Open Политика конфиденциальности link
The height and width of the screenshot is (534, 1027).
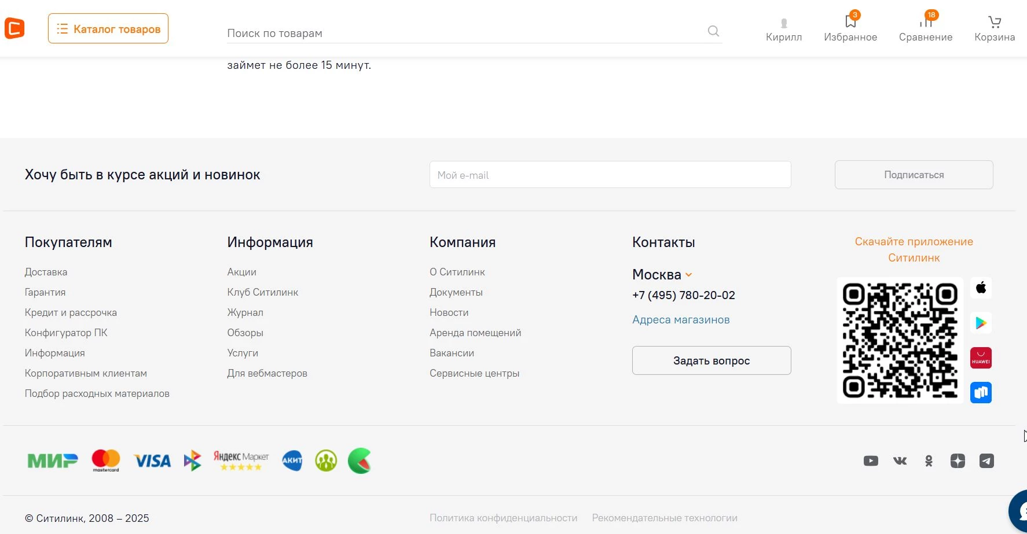(x=504, y=518)
